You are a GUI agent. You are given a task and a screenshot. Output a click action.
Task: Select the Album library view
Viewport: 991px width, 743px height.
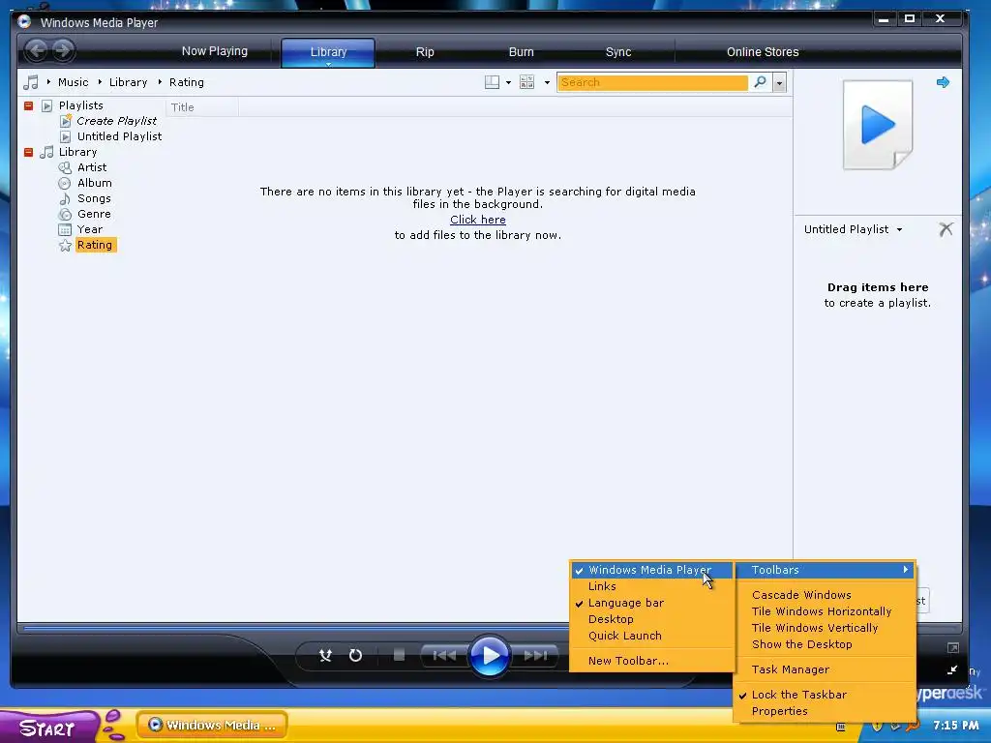click(x=94, y=183)
